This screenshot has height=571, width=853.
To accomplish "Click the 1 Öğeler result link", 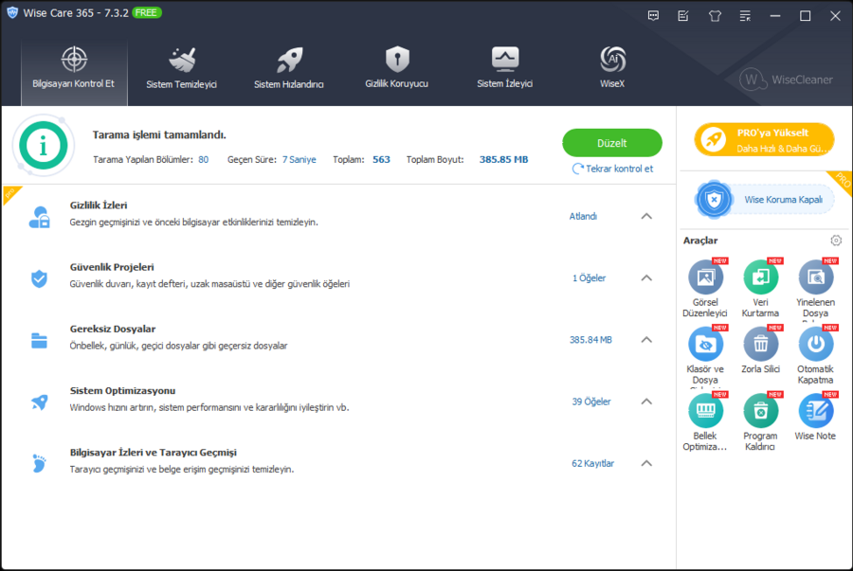I will 589,278.
